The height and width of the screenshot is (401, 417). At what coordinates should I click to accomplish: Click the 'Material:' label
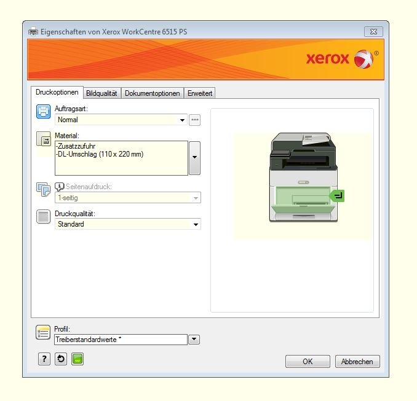(67, 136)
